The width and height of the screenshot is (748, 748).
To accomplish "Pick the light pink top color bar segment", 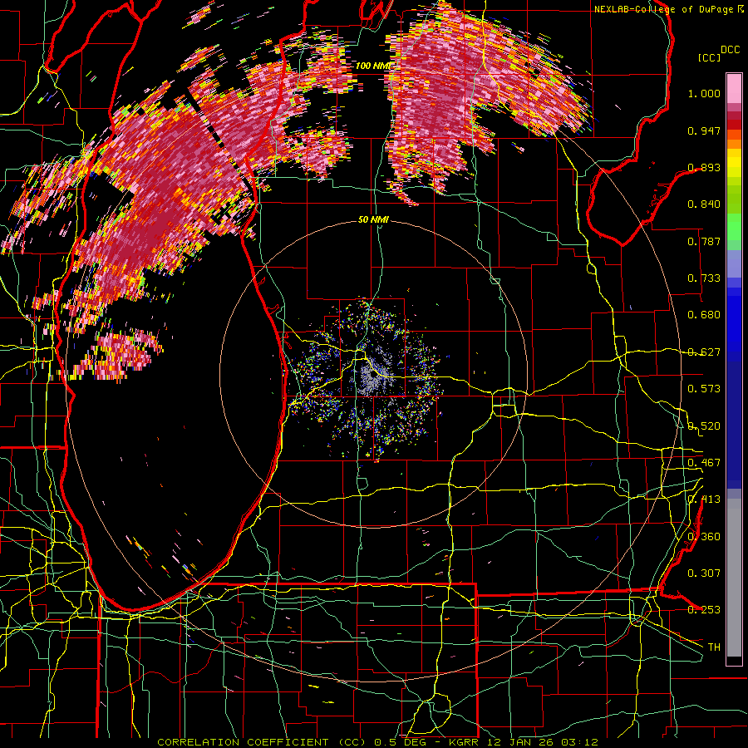I will [734, 89].
